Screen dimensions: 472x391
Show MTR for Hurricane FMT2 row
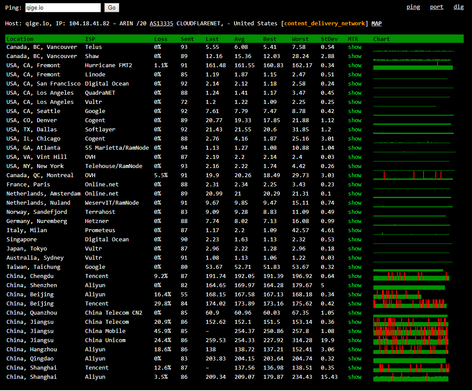[355, 65]
